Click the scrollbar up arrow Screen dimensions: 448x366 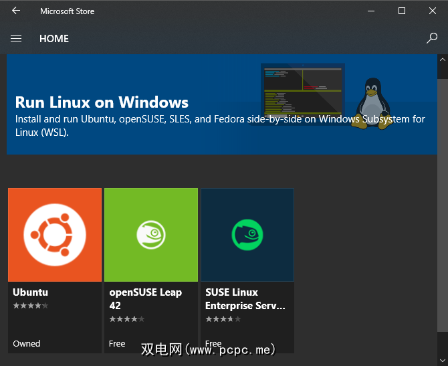pyautogui.click(x=443, y=60)
